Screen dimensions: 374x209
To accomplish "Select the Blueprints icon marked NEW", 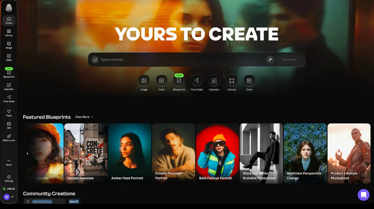I will click(9, 73).
